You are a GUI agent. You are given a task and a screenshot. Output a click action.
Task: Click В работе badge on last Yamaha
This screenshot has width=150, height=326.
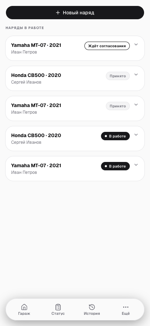point(115,166)
